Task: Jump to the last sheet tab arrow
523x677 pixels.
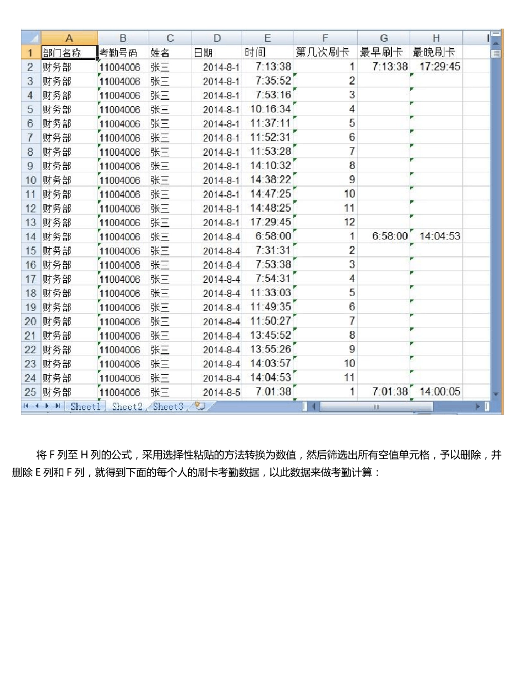Action: [57, 406]
